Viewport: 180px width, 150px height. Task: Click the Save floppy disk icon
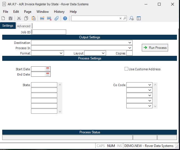[x=11, y=18]
